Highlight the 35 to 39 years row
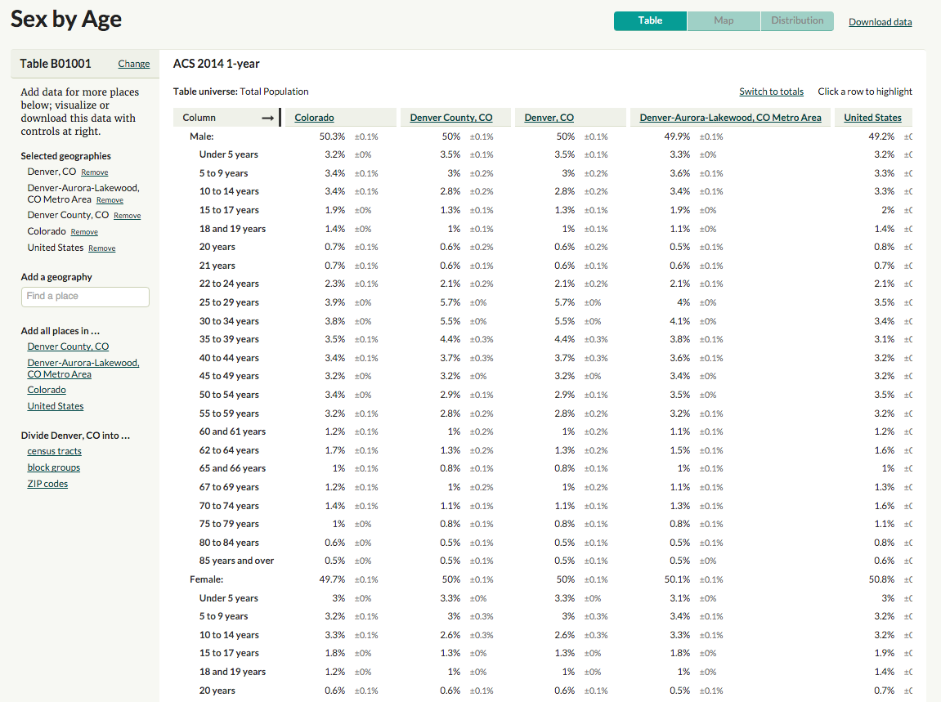Image resolution: width=941 pixels, height=702 pixels. tap(543, 340)
